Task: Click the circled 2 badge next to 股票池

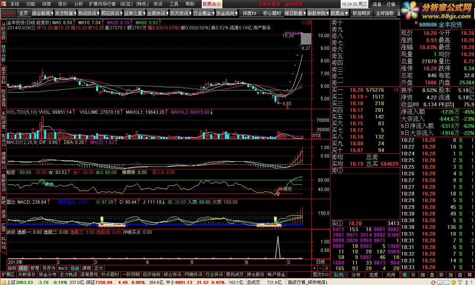Action: pos(219,4)
